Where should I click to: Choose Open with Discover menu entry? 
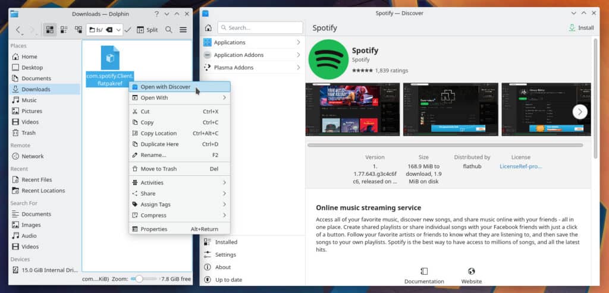[x=180, y=87]
